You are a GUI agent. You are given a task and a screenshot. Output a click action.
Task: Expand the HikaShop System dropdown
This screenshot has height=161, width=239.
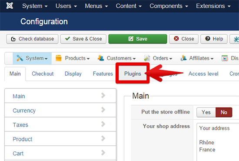pyautogui.click(x=32, y=58)
